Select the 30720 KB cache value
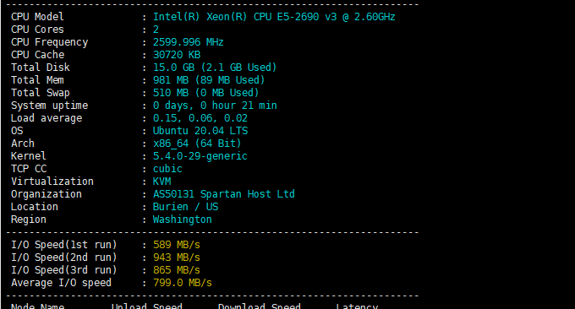The height and width of the screenshot is (309, 575). pyautogui.click(x=177, y=55)
